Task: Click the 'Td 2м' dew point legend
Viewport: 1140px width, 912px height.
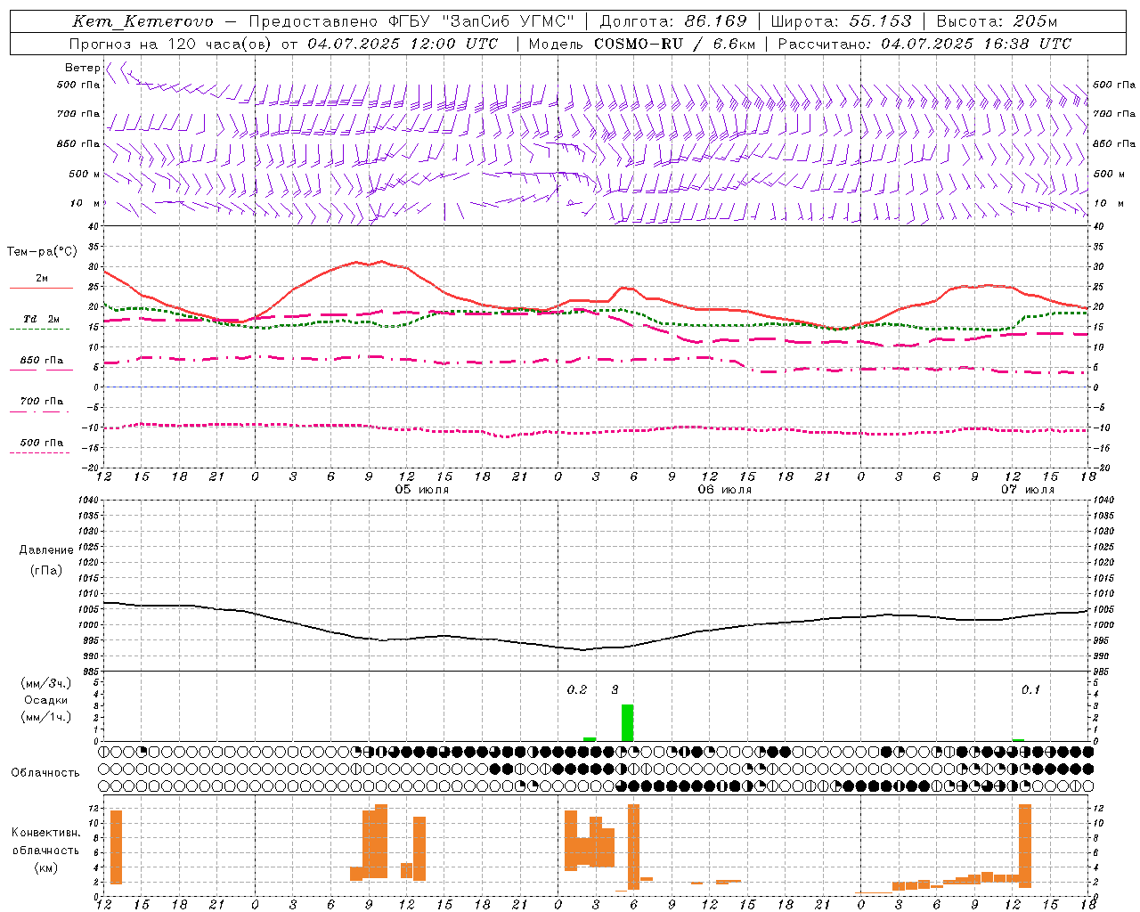Action: coord(41,319)
